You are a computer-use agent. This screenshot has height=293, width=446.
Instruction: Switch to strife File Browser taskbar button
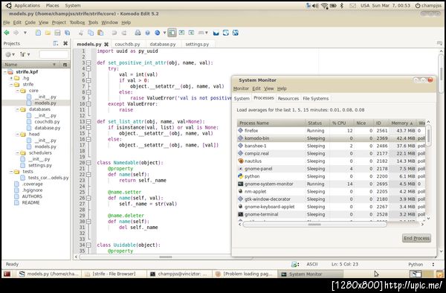(114, 274)
